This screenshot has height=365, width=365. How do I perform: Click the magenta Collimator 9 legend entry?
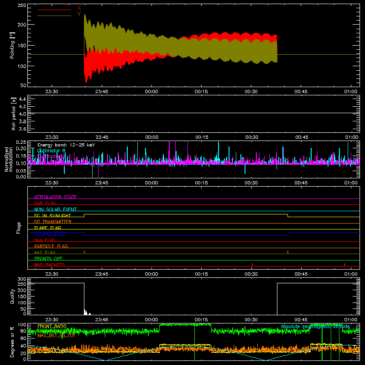coord(51,156)
